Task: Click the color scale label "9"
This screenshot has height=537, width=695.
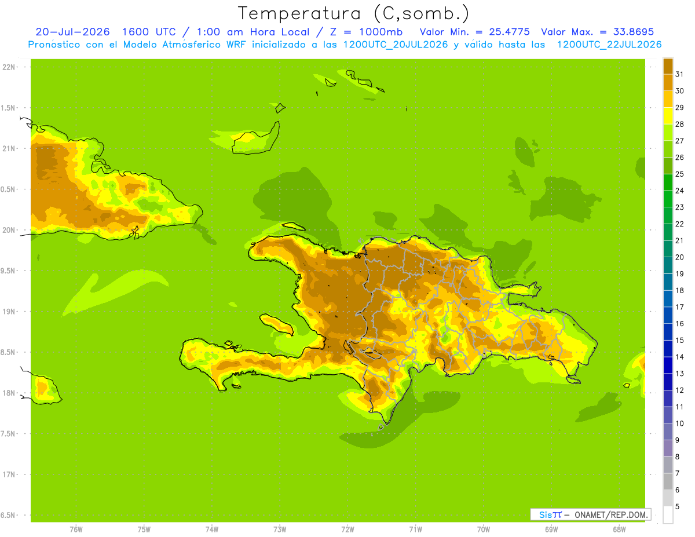Action: 678,440
